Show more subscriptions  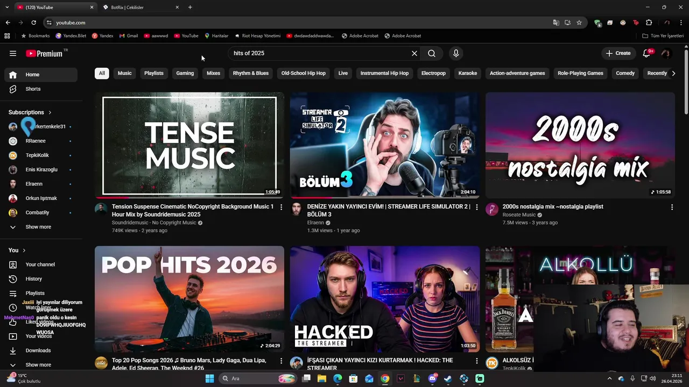pos(40,227)
